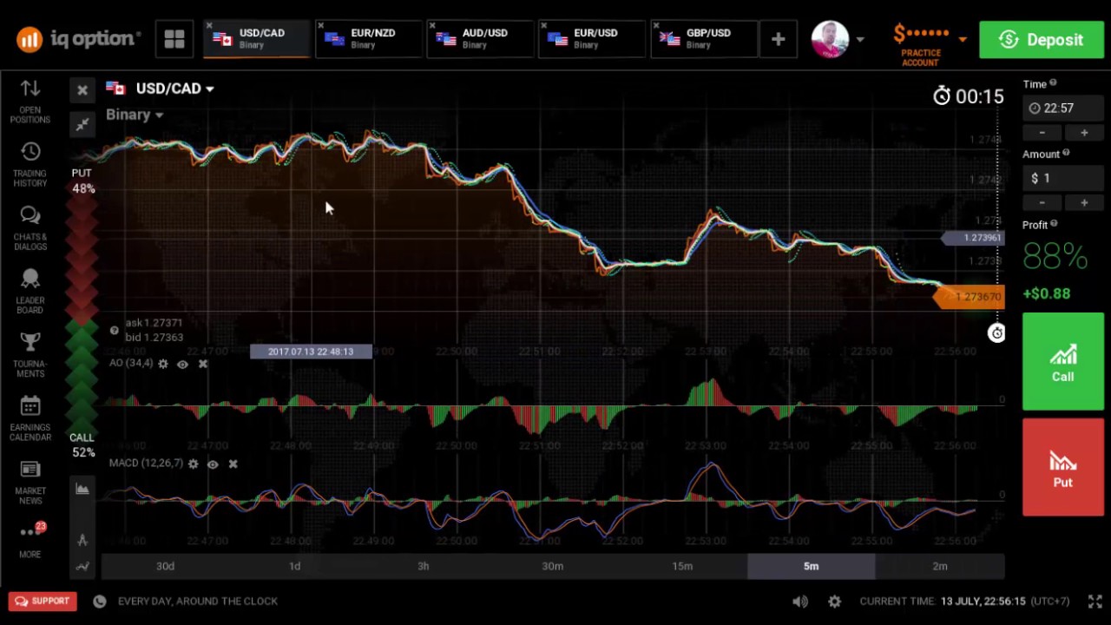Open Chats & Dialogs

pos(30,228)
